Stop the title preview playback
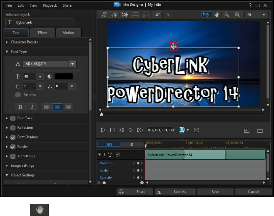Viewport: 274px width, 216px height. 112,130
